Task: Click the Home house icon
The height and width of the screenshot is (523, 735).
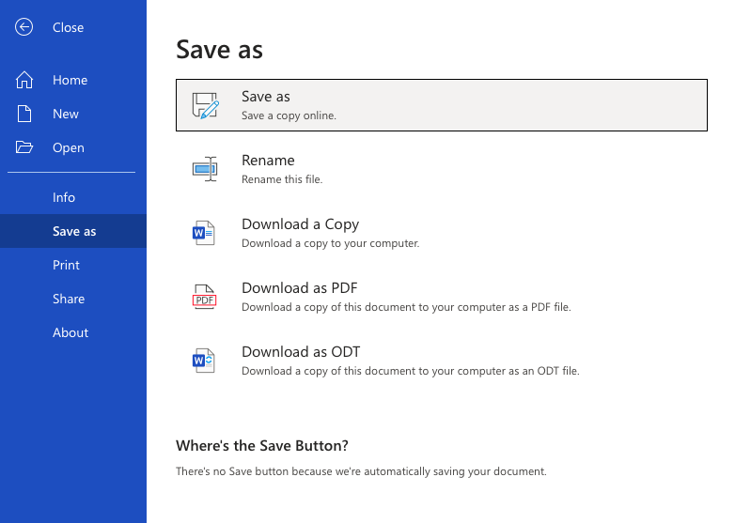Action: (x=23, y=80)
